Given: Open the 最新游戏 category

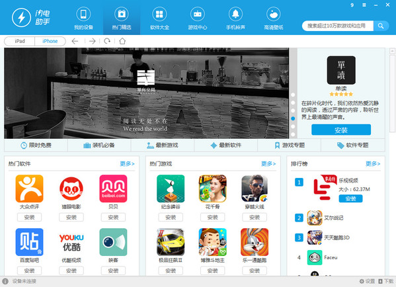Looking at the screenshot, I should 163,145.
